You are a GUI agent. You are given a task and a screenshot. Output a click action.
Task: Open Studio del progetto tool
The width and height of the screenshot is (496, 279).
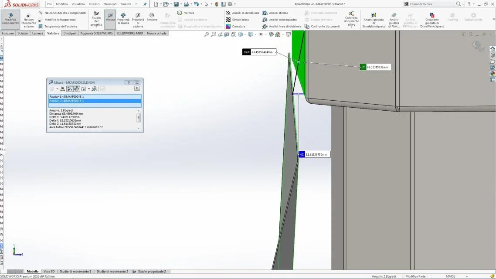pyautogui.click(x=96, y=19)
